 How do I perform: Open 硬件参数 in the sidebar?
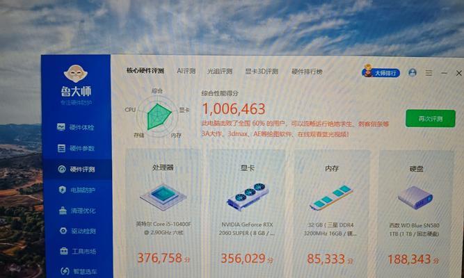76,148
